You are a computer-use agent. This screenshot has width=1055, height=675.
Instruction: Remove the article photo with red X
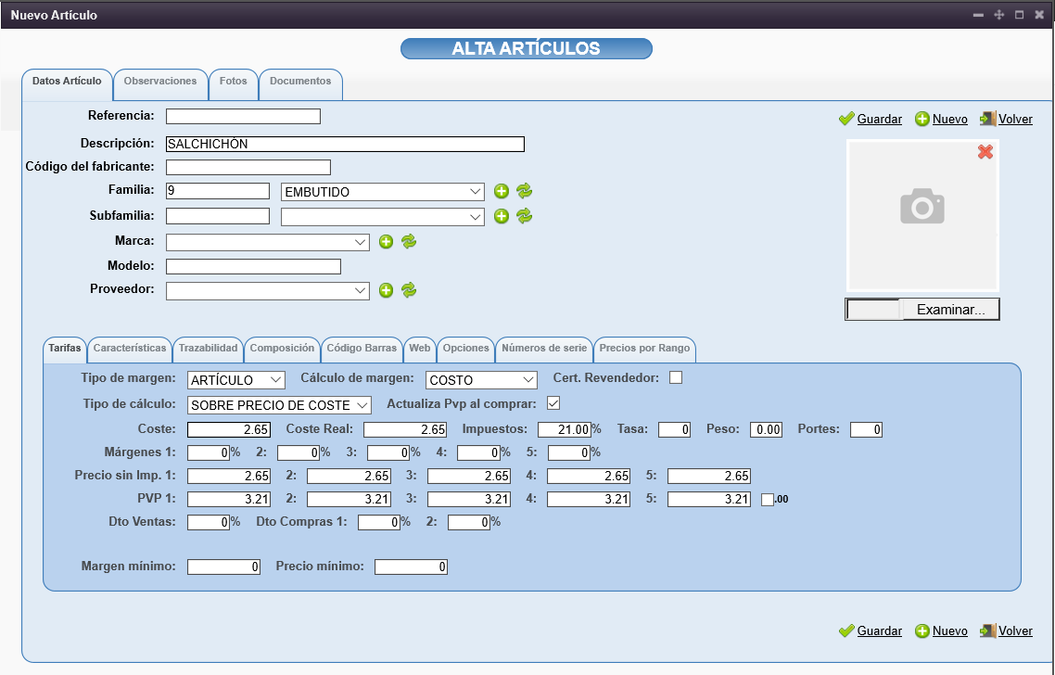click(985, 152)
